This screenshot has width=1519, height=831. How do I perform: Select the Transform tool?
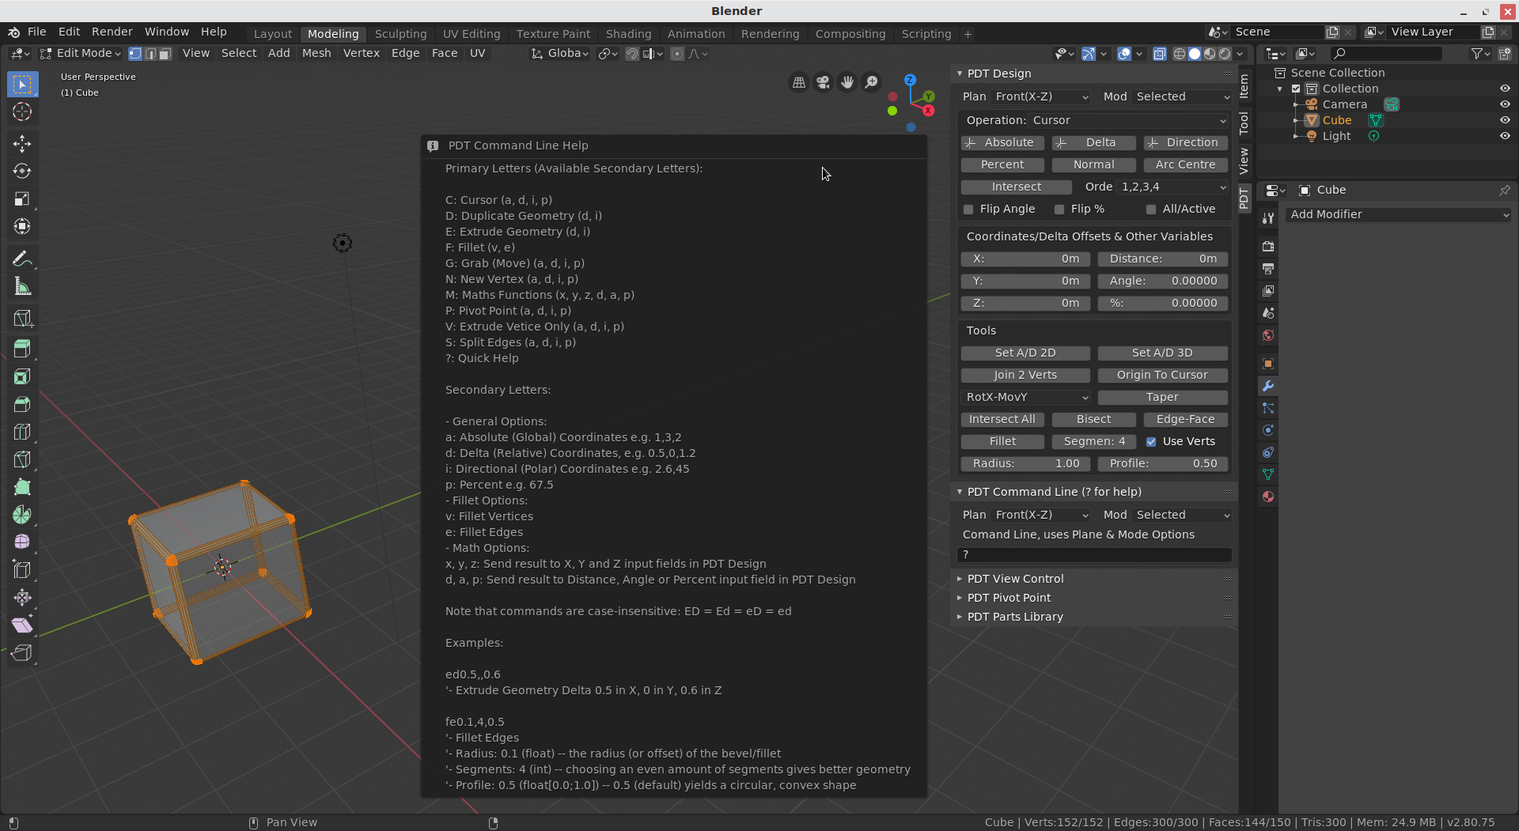tap(22, 226)
